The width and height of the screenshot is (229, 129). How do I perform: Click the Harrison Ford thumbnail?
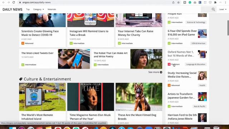click(x=202, y=118)
